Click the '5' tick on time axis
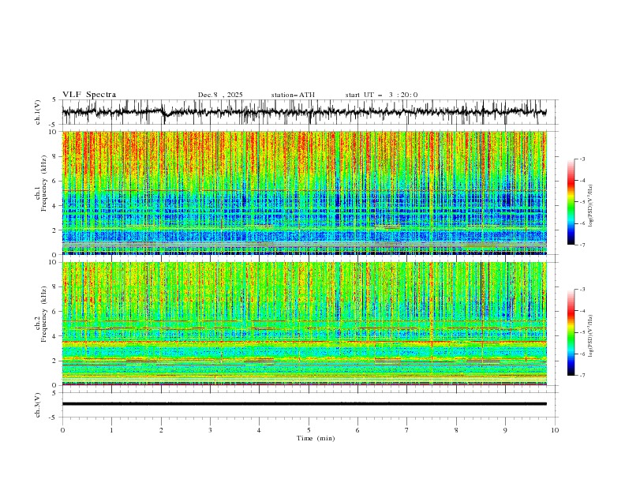This screenshot has height=483, width=625. [309, 430]
